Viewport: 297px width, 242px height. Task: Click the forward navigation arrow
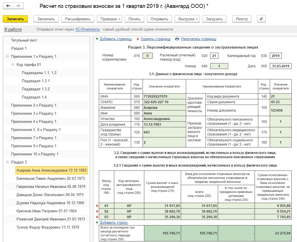18,6
